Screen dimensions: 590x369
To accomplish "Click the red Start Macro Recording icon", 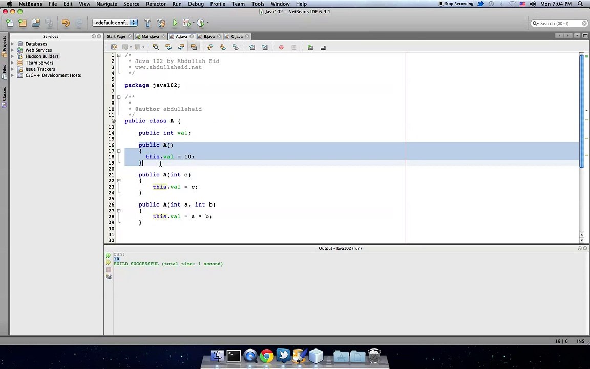I will click(x=281, y=47).
